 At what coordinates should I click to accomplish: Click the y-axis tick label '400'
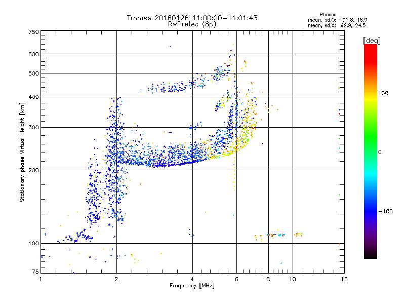34,97
